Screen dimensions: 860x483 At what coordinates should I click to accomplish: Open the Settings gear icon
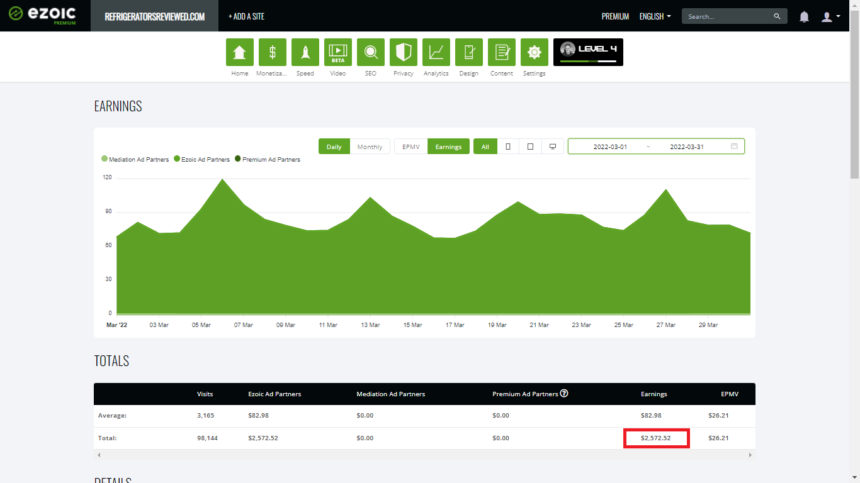pyautogui.click(x=535, y=52)
